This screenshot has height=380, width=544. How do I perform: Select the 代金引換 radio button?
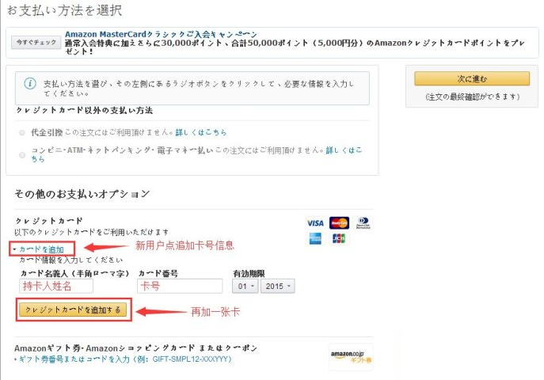pyautogui.click(x=21, y=133)
